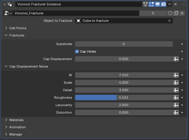Duplicate the Voronoi_Fracturer node group
This screenshot has height=140, width=189.
[x=176, y=13]
